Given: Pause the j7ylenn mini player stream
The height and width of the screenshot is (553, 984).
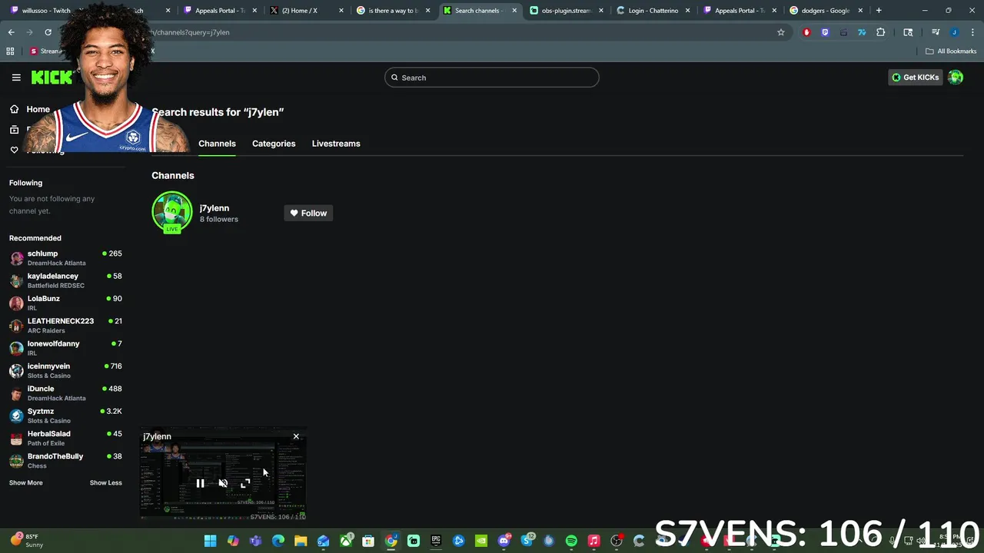Looking at the screenshot, I should [x=200, y=483].
